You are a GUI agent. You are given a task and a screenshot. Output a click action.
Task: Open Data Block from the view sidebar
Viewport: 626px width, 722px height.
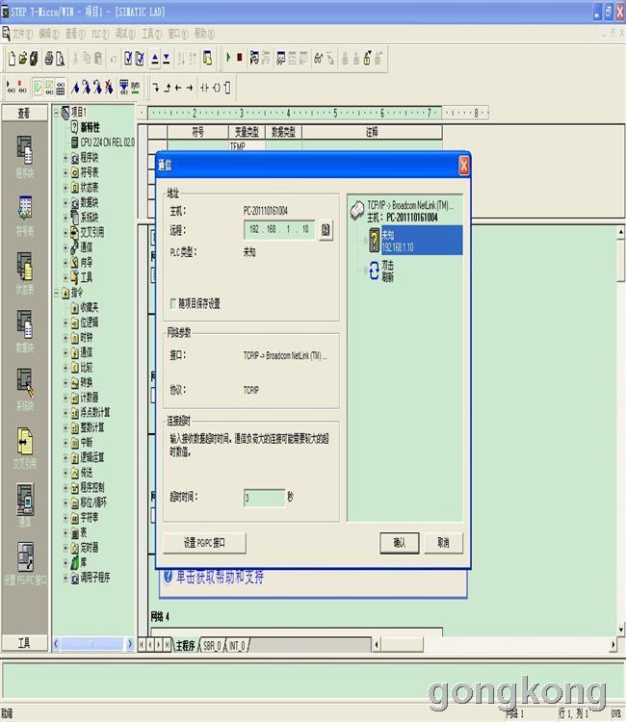[24, 331]
